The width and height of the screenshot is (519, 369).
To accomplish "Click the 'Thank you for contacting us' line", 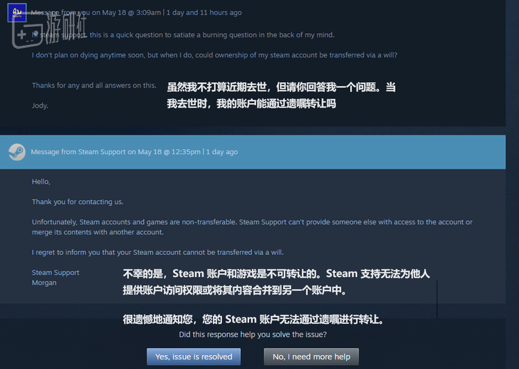I will click(78, 202).
